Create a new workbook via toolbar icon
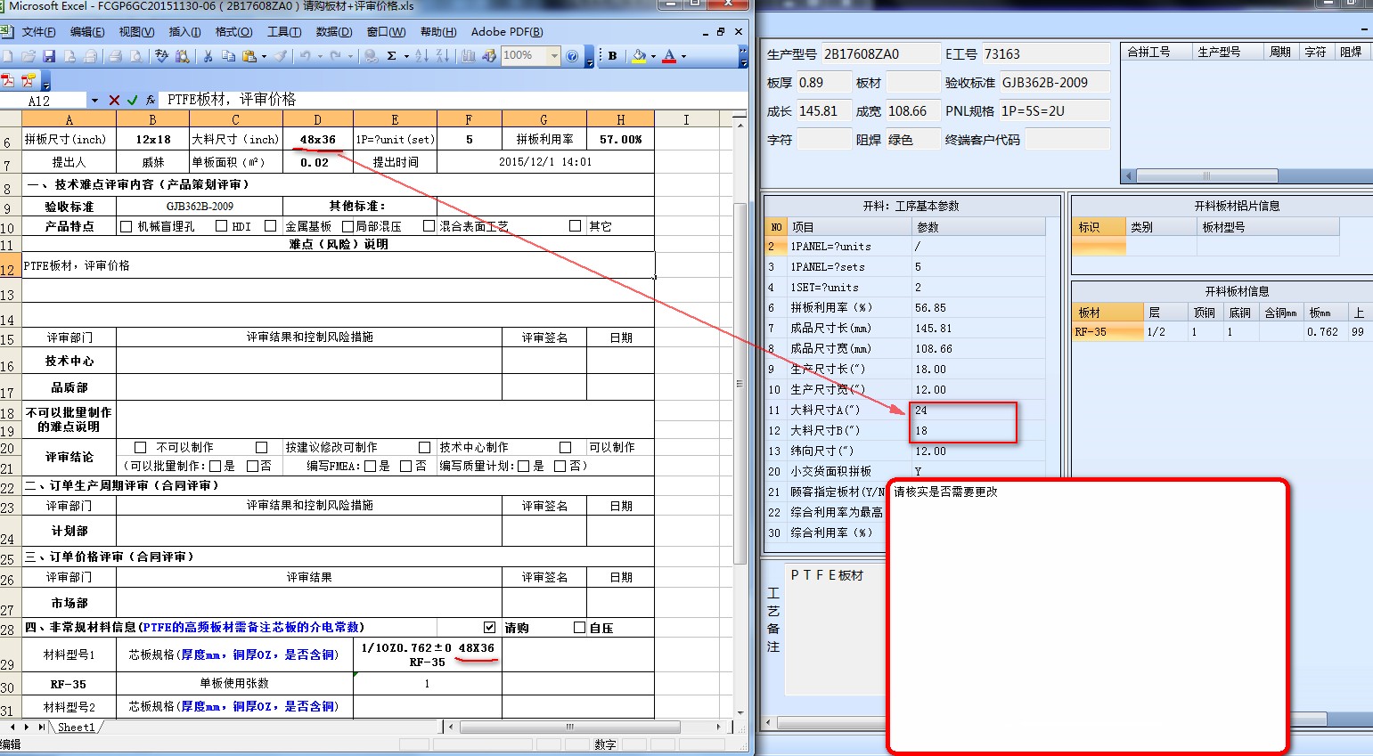 pyautogui.click(x=7, y=56)
